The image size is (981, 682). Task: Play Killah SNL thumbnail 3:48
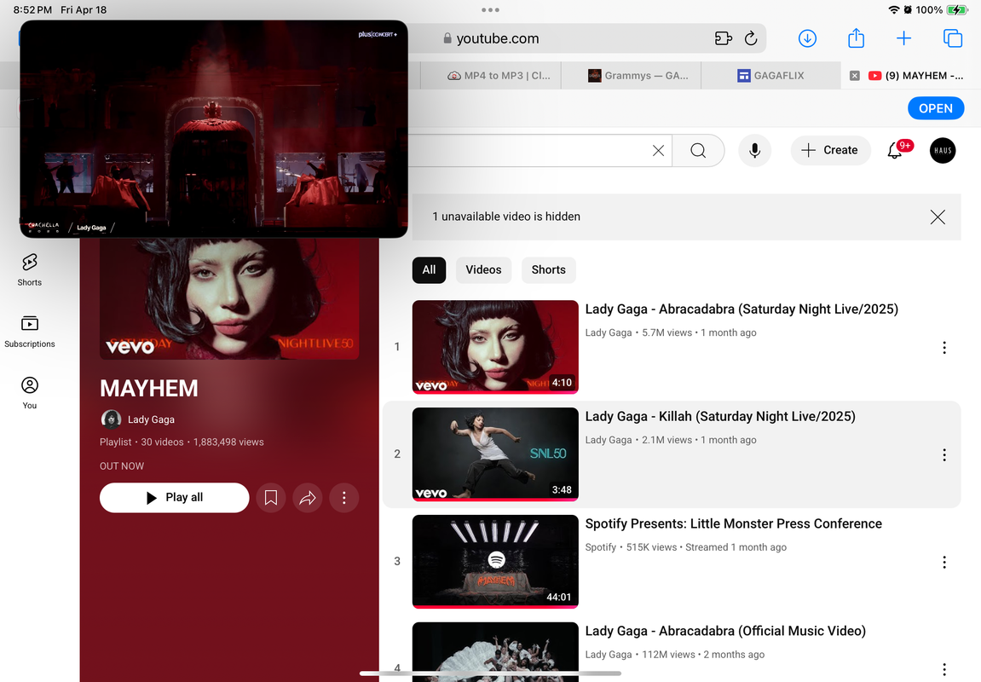click(x=495, y=454)
